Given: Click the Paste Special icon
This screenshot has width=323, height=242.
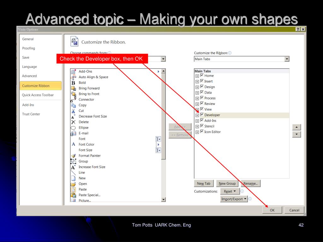Looking at the screenshot, I should [x=73, y=195].
